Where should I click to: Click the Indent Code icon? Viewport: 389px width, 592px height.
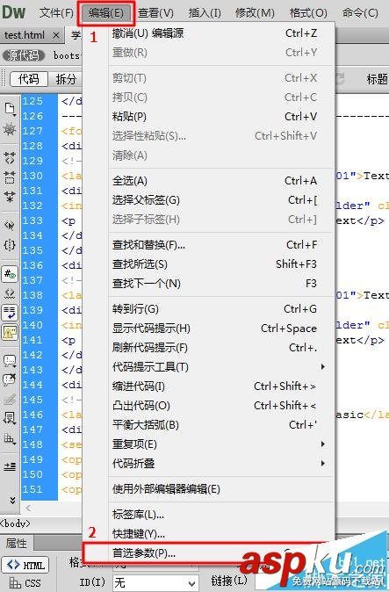click(x=10, y=467)
